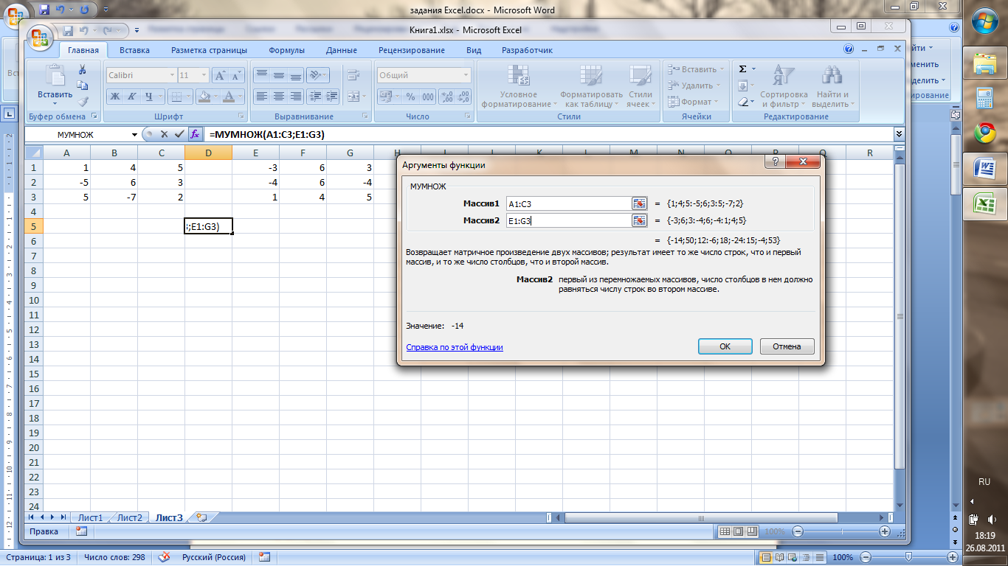Toggle bold Ж formatting
1008x566 pixels.
(x=114, y=97)
